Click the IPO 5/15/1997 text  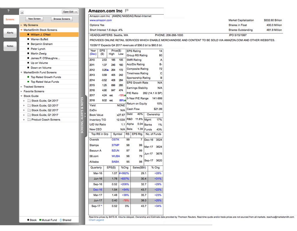click(x=238, y=35)
